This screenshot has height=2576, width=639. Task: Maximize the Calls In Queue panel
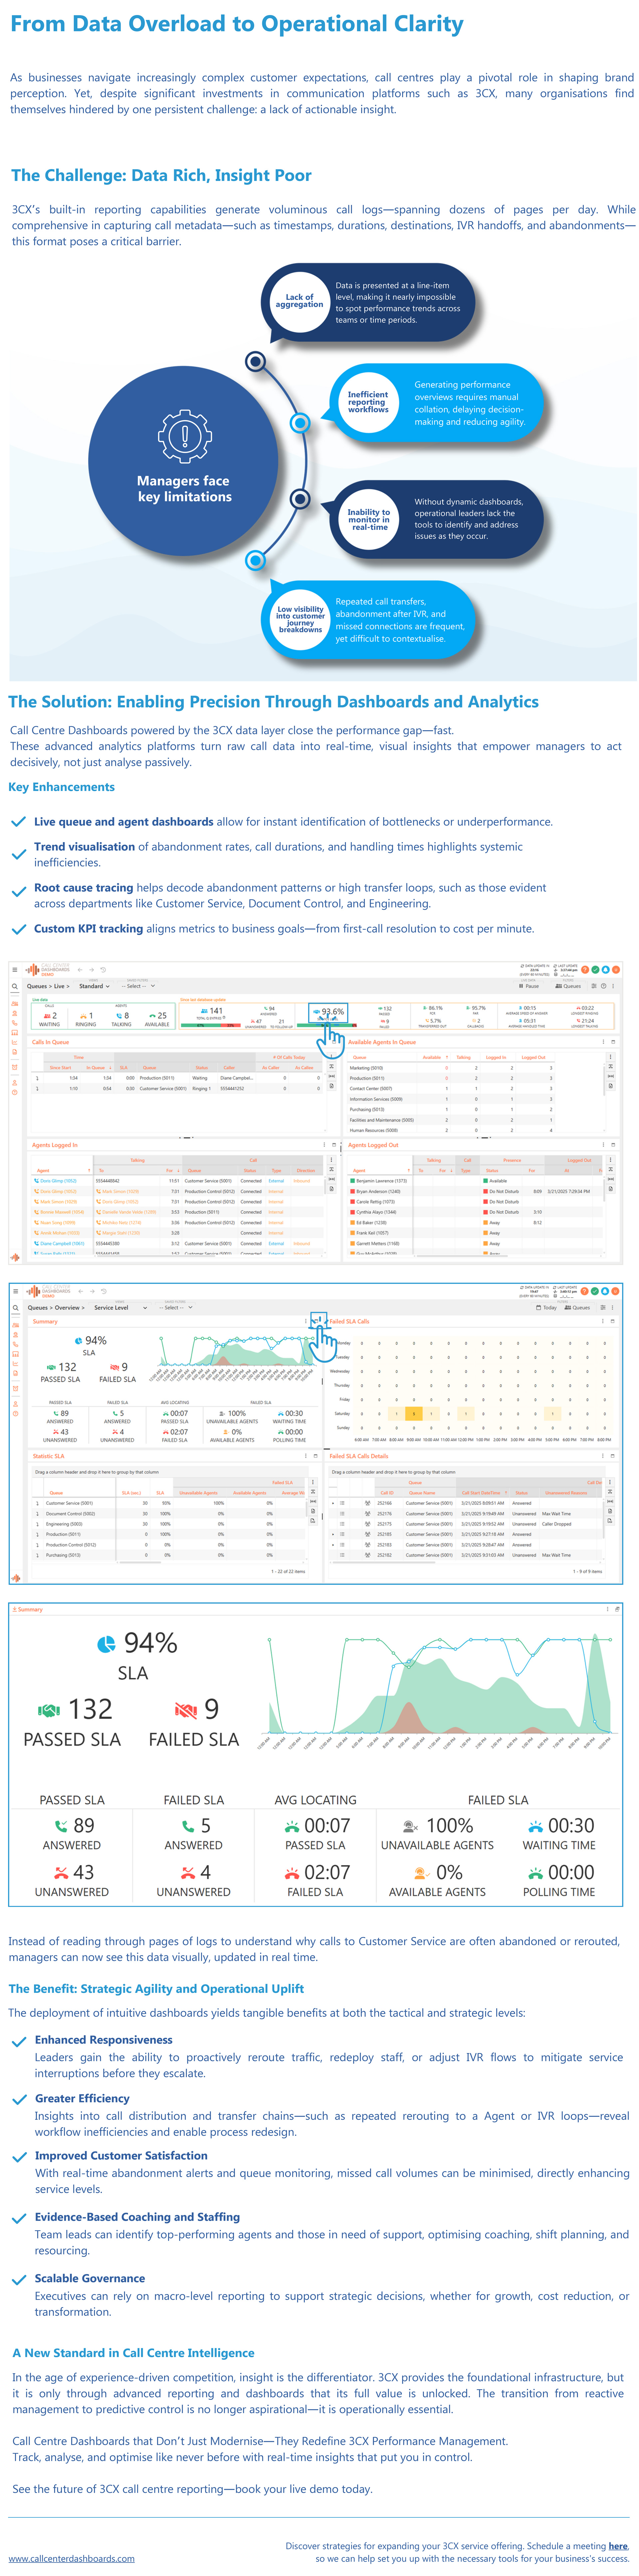[334, 1042]
